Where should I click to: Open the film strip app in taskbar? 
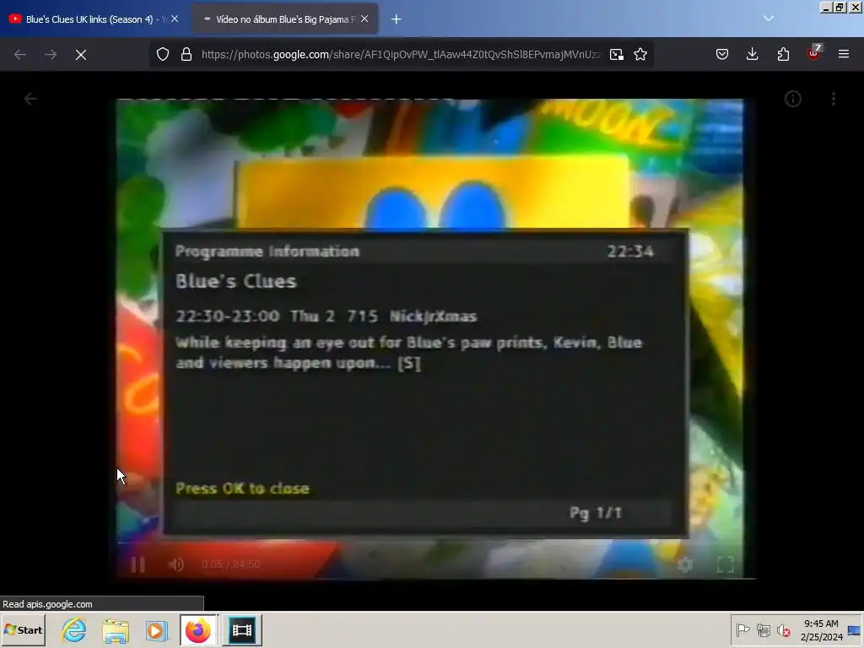242,630
